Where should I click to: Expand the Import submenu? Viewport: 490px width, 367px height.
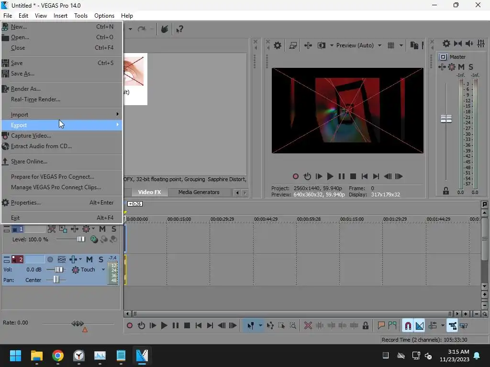[x=61, y=115]
